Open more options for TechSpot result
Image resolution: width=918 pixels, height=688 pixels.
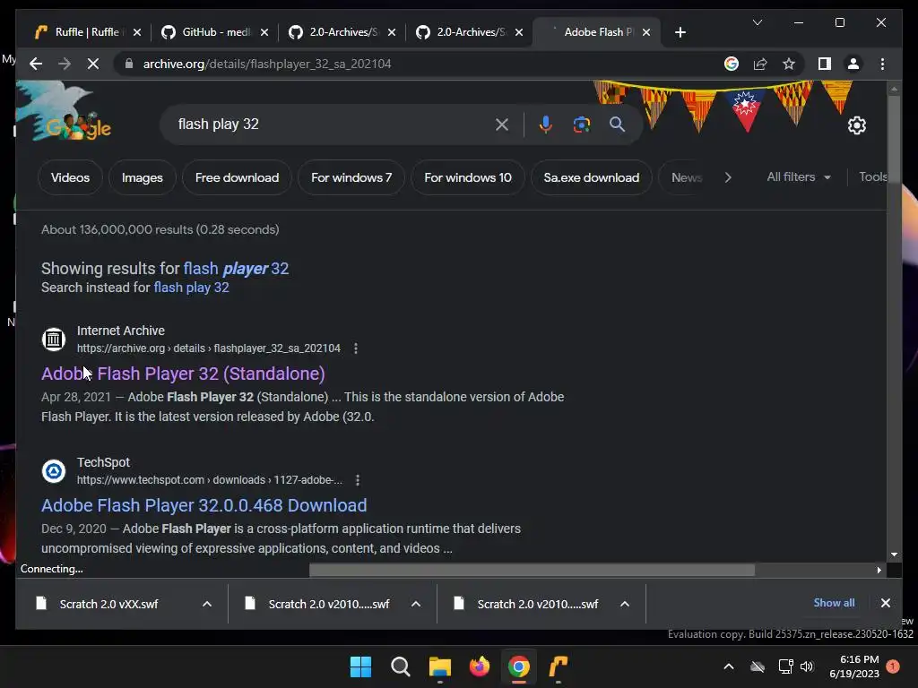tap(357, 480)
